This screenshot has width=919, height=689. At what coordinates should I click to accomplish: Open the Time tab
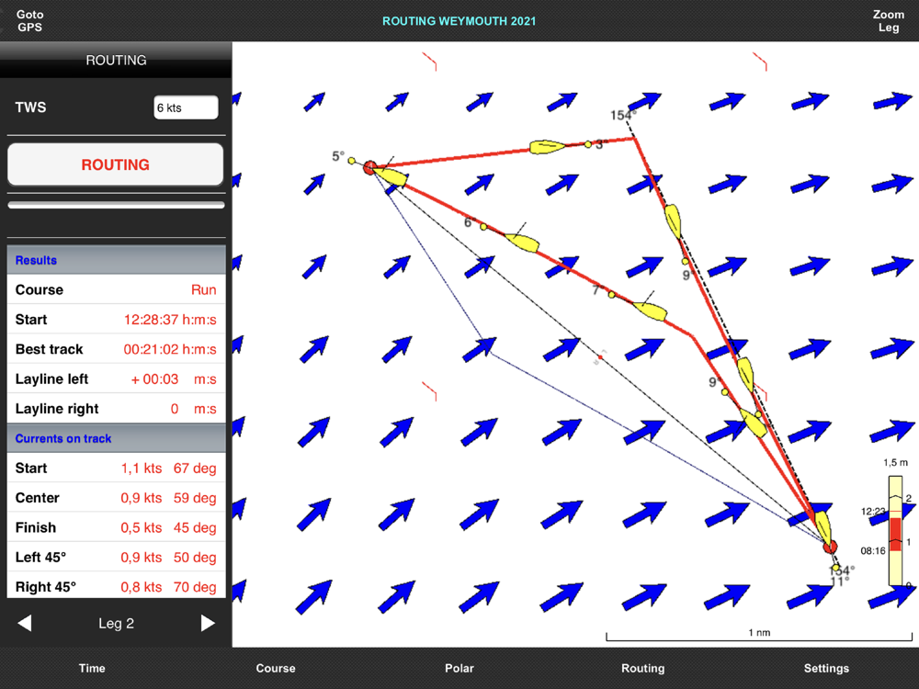point(92,668)
